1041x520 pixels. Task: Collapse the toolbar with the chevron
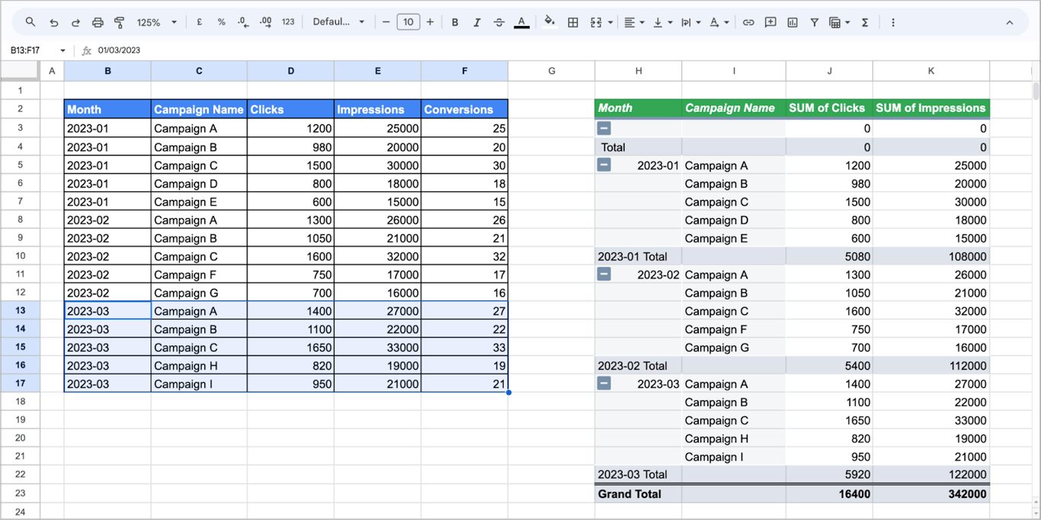(x=1010, y=22)
